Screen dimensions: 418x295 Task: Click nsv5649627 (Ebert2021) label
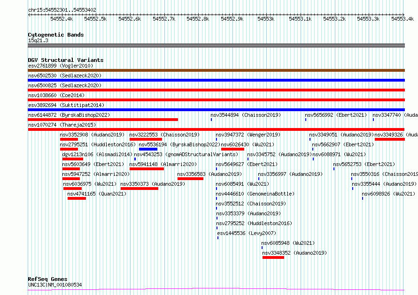(247, 164)
